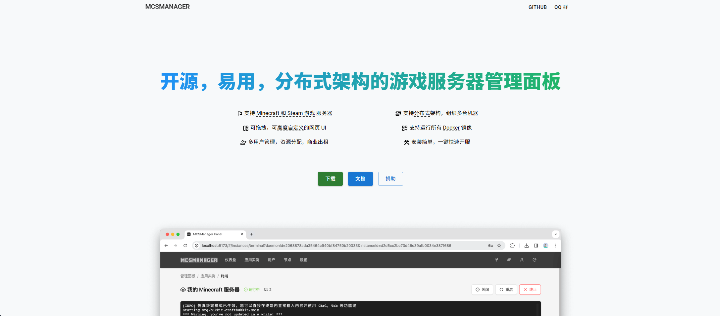Click the side panel icon in browser toolbar
The height and width of the screenshot is (316, 720).
coord(536,246)
